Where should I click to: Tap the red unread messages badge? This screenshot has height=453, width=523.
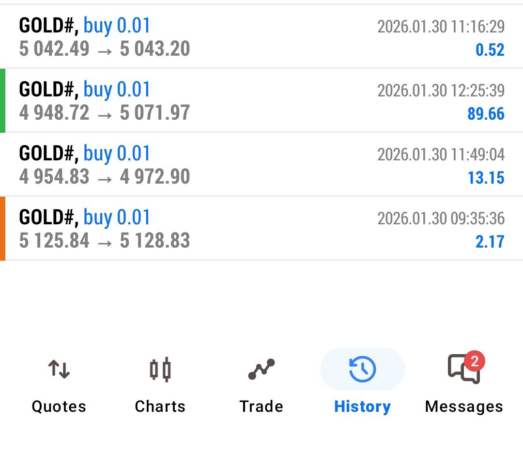[x=475, y=361]
